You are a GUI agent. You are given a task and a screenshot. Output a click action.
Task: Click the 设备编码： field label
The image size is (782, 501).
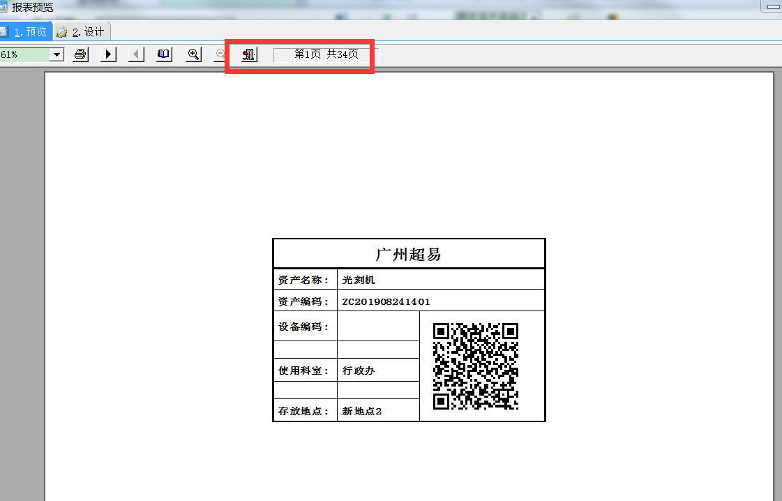tap(303, 327)
